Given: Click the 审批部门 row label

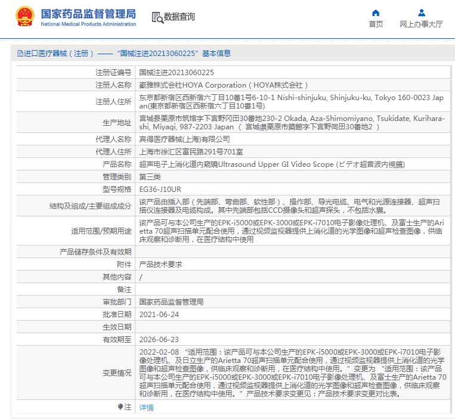Looking at the screenshot, I should pos(117,302).
